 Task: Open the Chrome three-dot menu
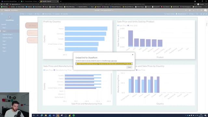tap(206, 4)
